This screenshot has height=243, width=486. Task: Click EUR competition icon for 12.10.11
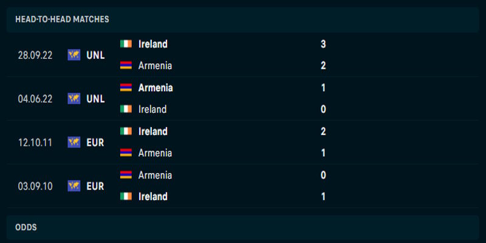(x=74, y=142)
